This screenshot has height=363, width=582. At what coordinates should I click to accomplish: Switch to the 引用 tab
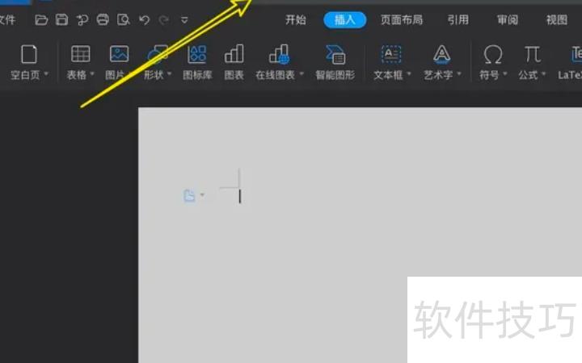pos(458,19)
